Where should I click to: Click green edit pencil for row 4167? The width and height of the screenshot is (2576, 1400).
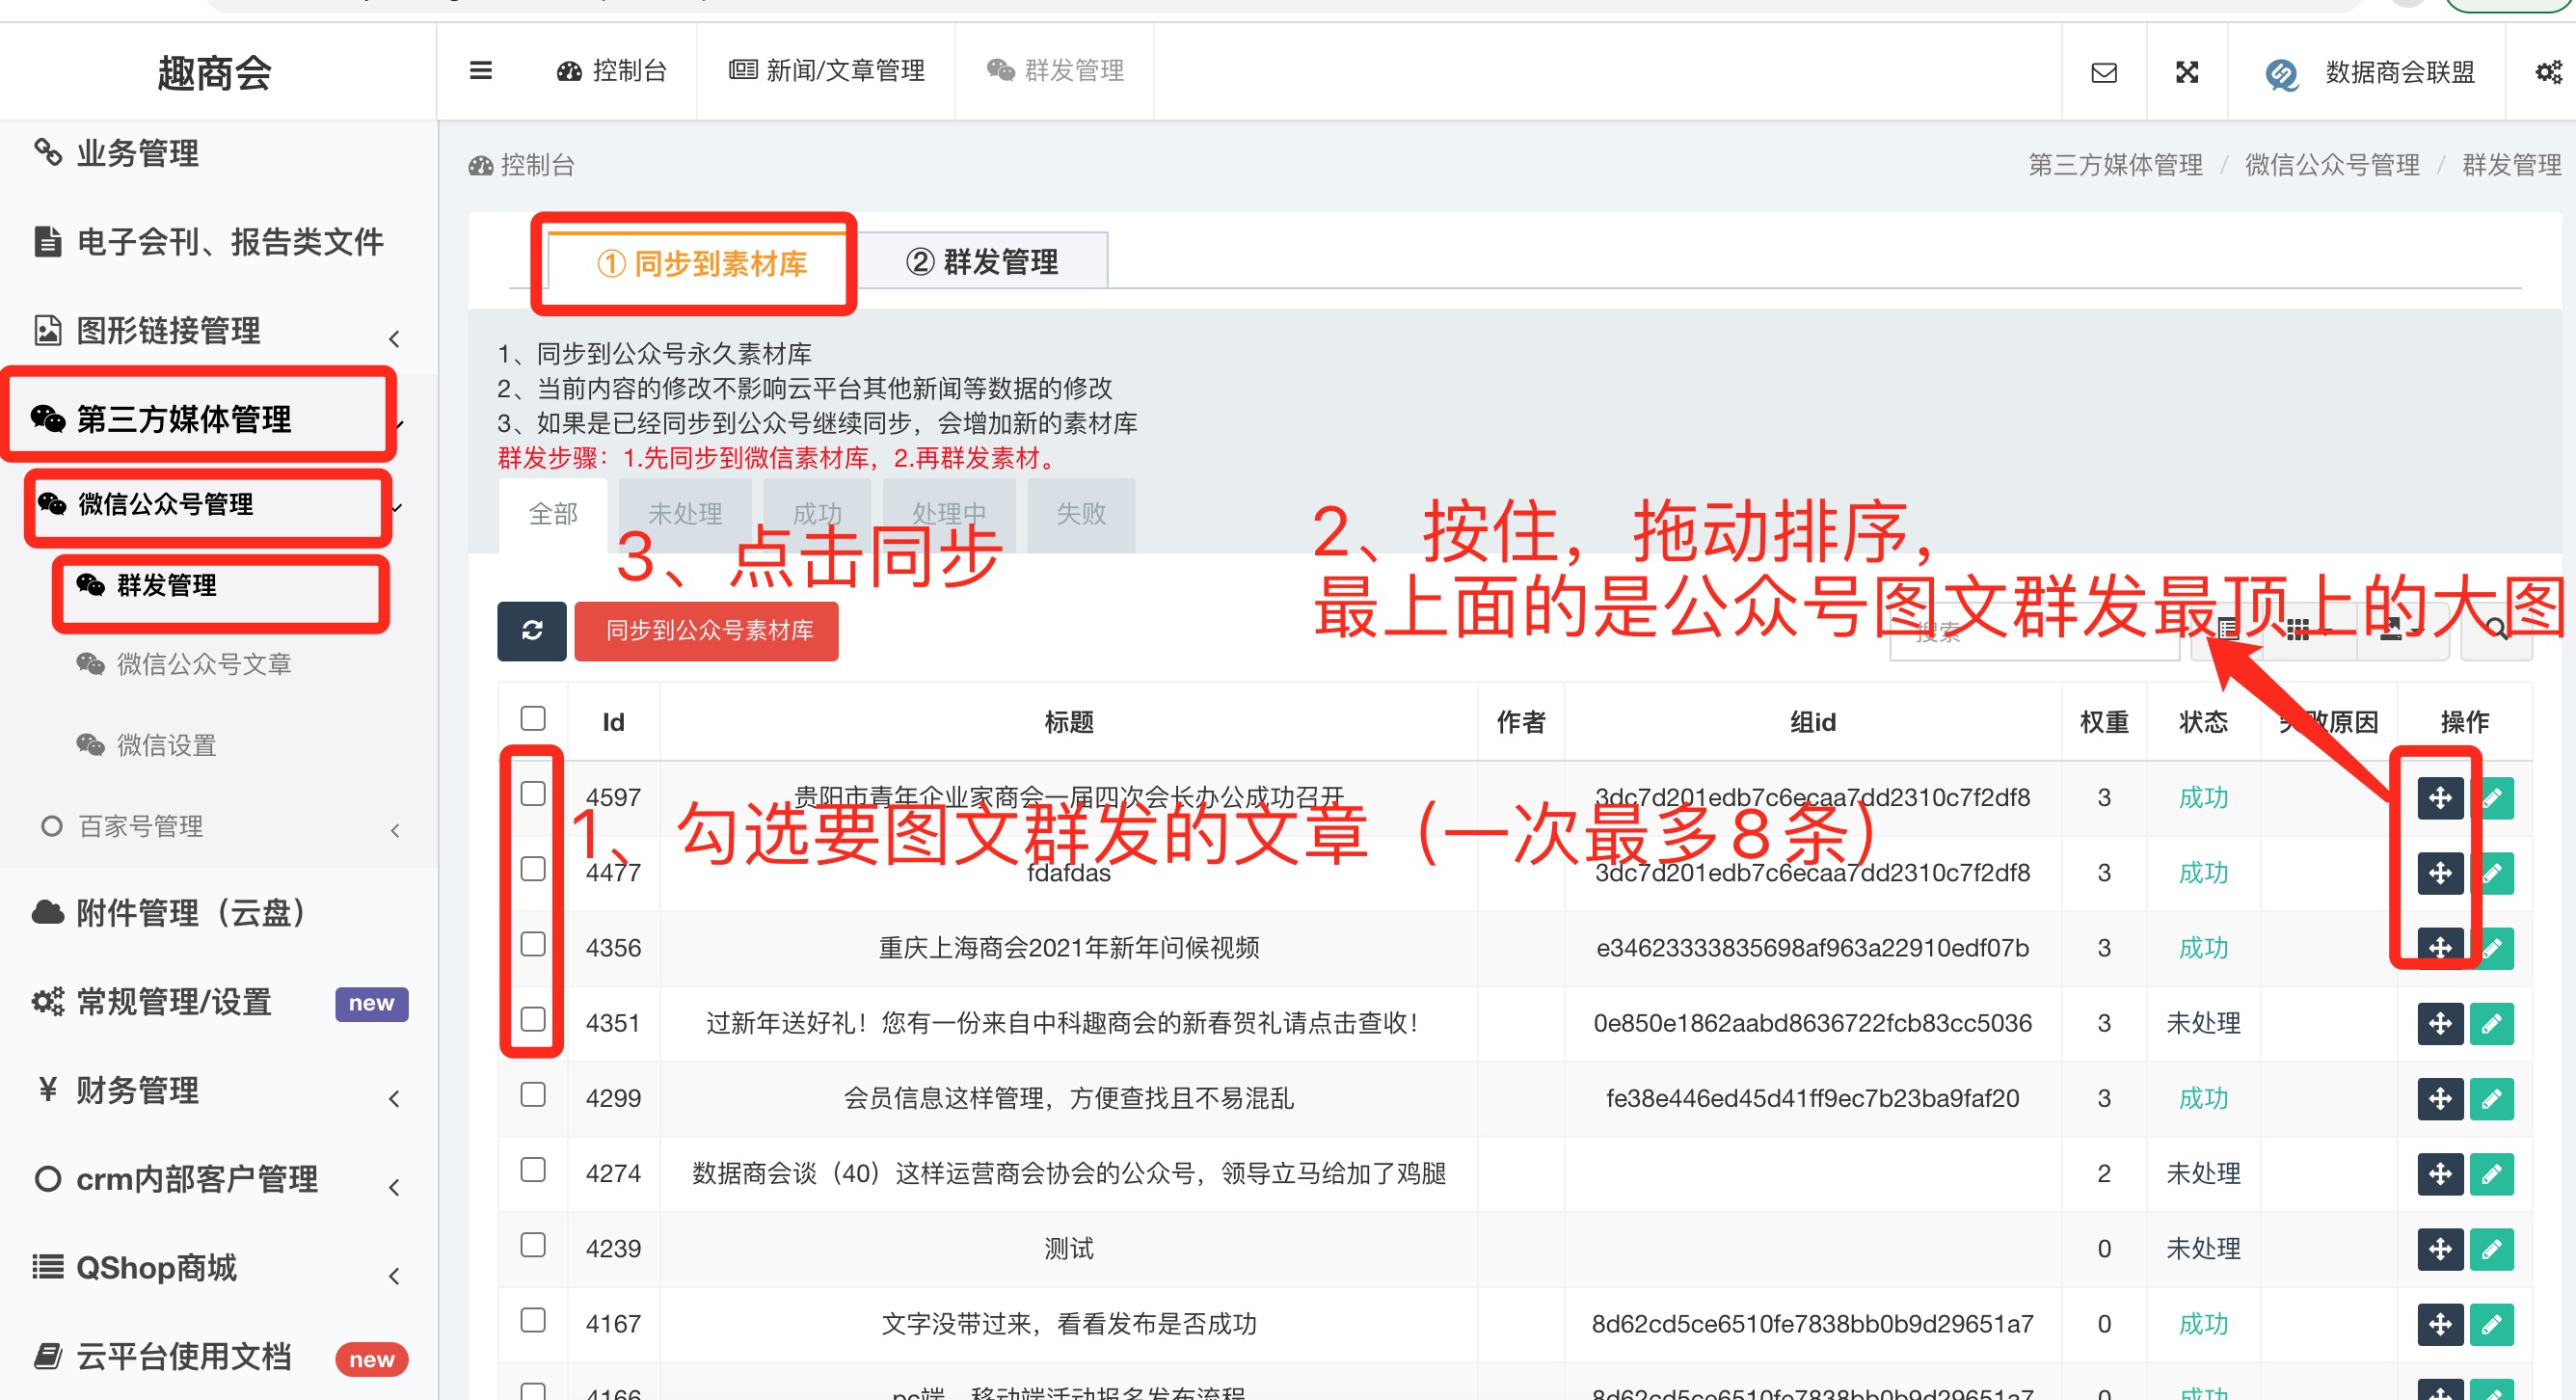2491,1323
